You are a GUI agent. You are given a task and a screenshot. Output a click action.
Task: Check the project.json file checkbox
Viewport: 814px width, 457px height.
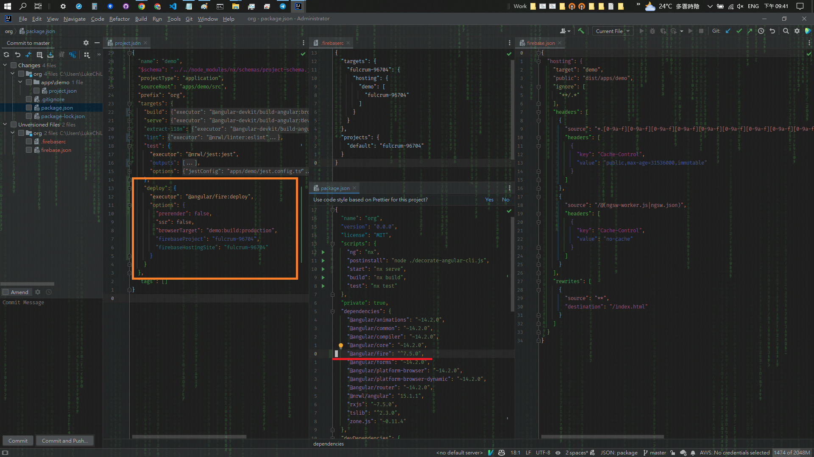pos(36,91)
